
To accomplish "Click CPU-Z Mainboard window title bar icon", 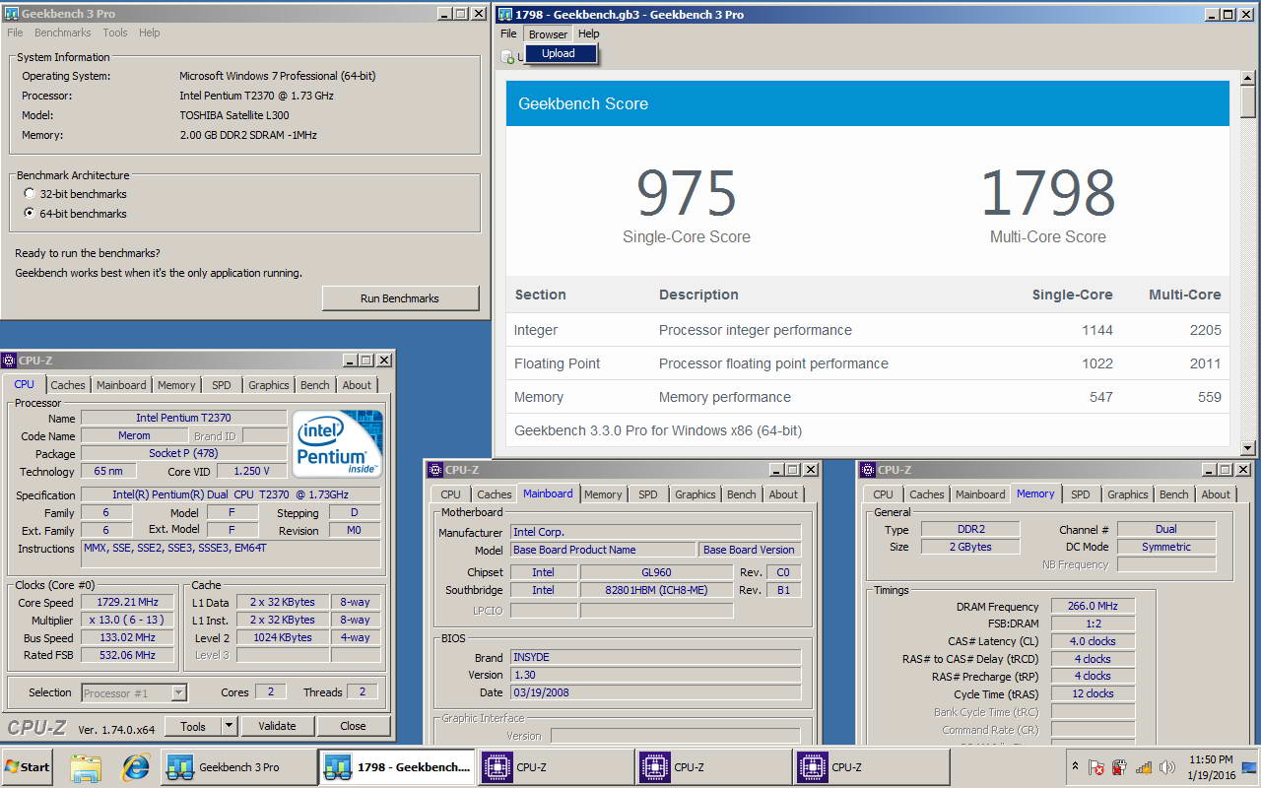I will [x=434, y=470].
